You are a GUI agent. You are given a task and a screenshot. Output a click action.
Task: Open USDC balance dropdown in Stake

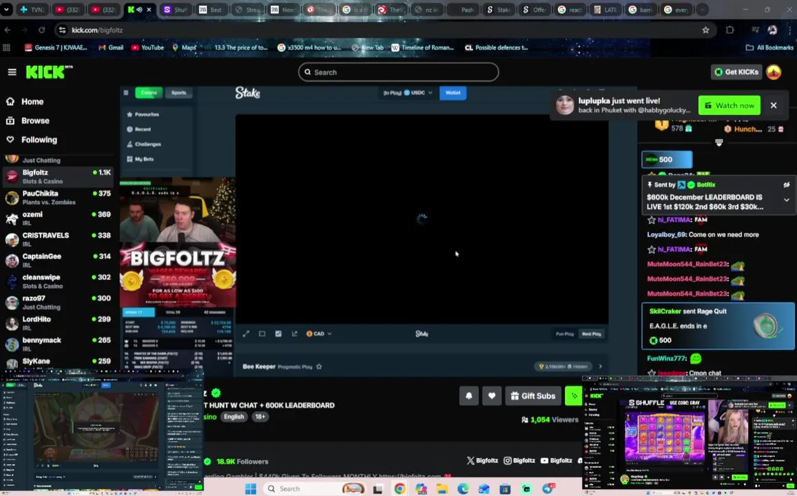click(418, 93)
